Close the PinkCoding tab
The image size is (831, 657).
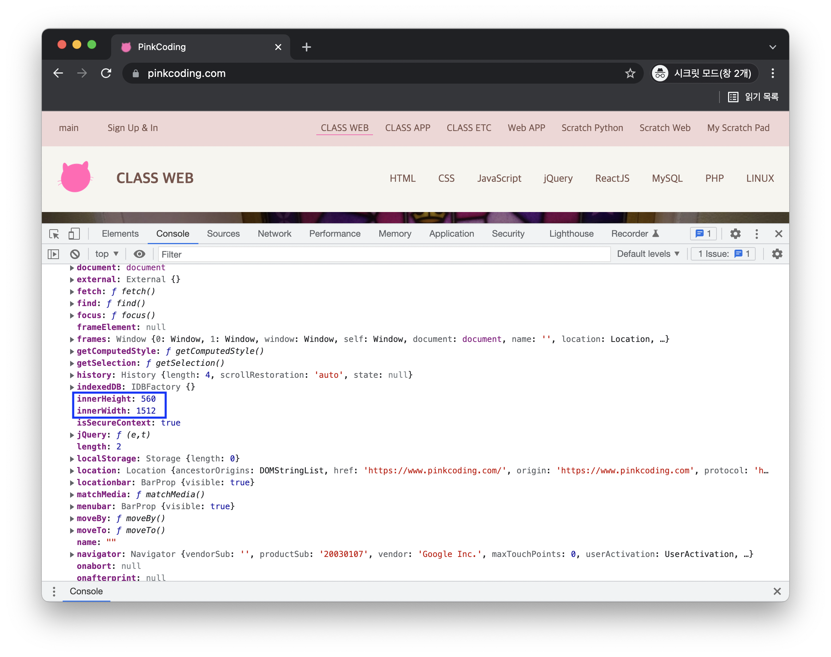pyautogui.click(x=278, y=47)
